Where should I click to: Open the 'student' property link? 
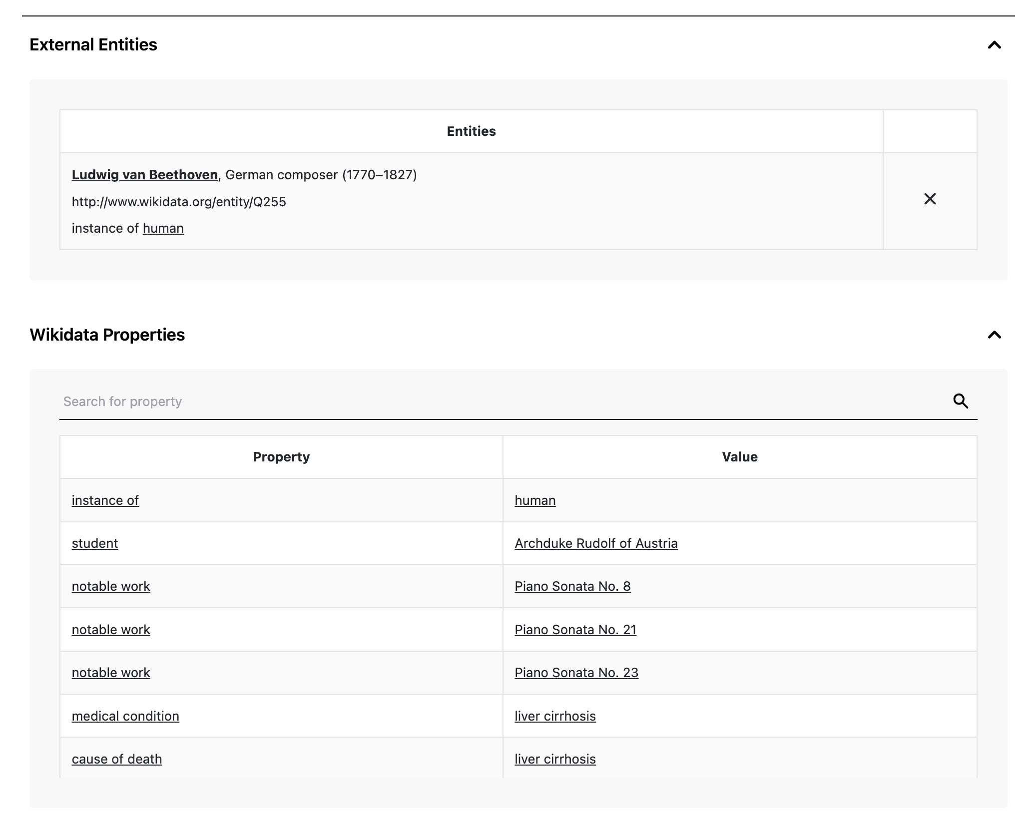[95, 543]
